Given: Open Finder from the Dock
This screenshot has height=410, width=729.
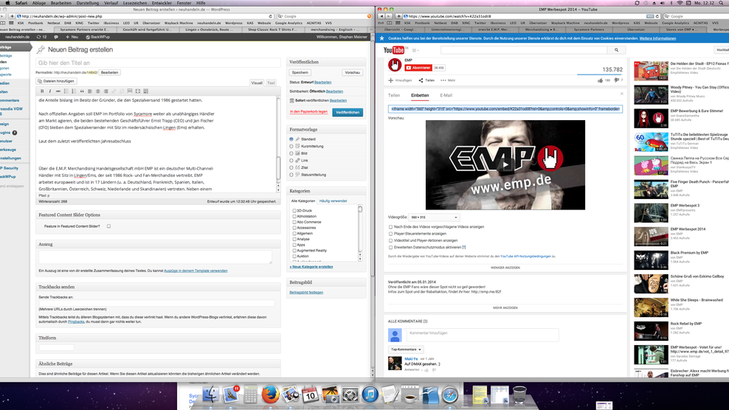Looking at the screenshot, I should 210,395.
